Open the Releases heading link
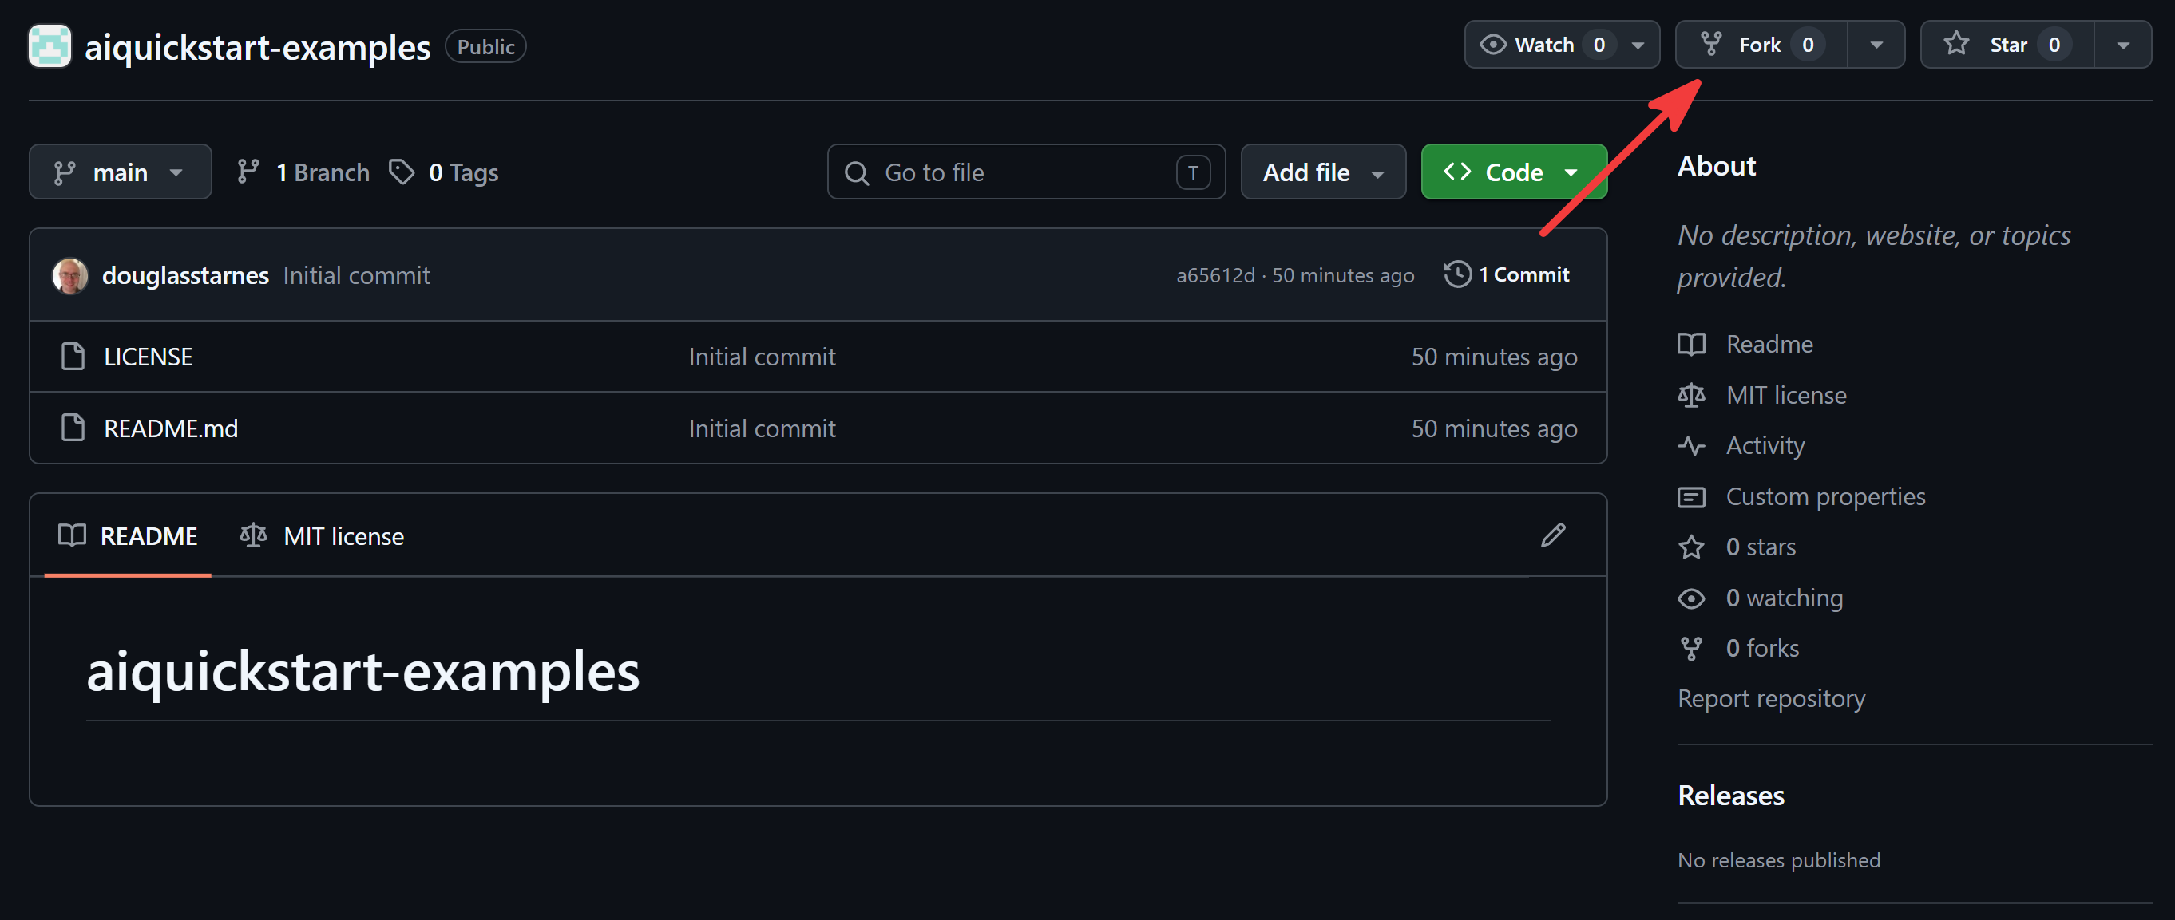The image size is (2175, 920). click(1731, 795)
